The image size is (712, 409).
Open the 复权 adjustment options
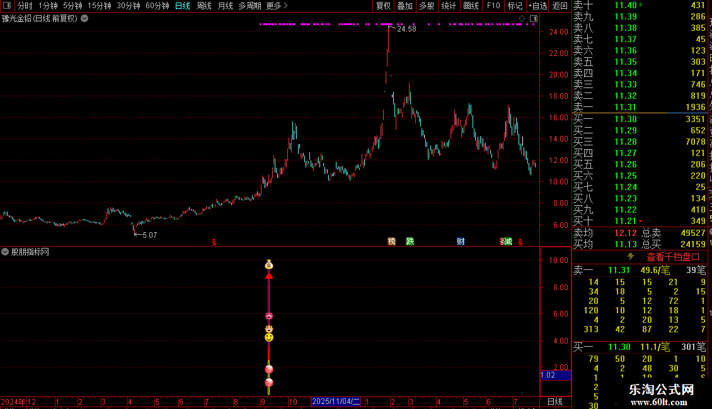click(383, 6)
